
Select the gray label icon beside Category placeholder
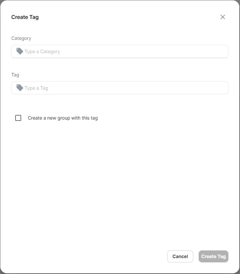pyautogui.click(x=20, y=51)
